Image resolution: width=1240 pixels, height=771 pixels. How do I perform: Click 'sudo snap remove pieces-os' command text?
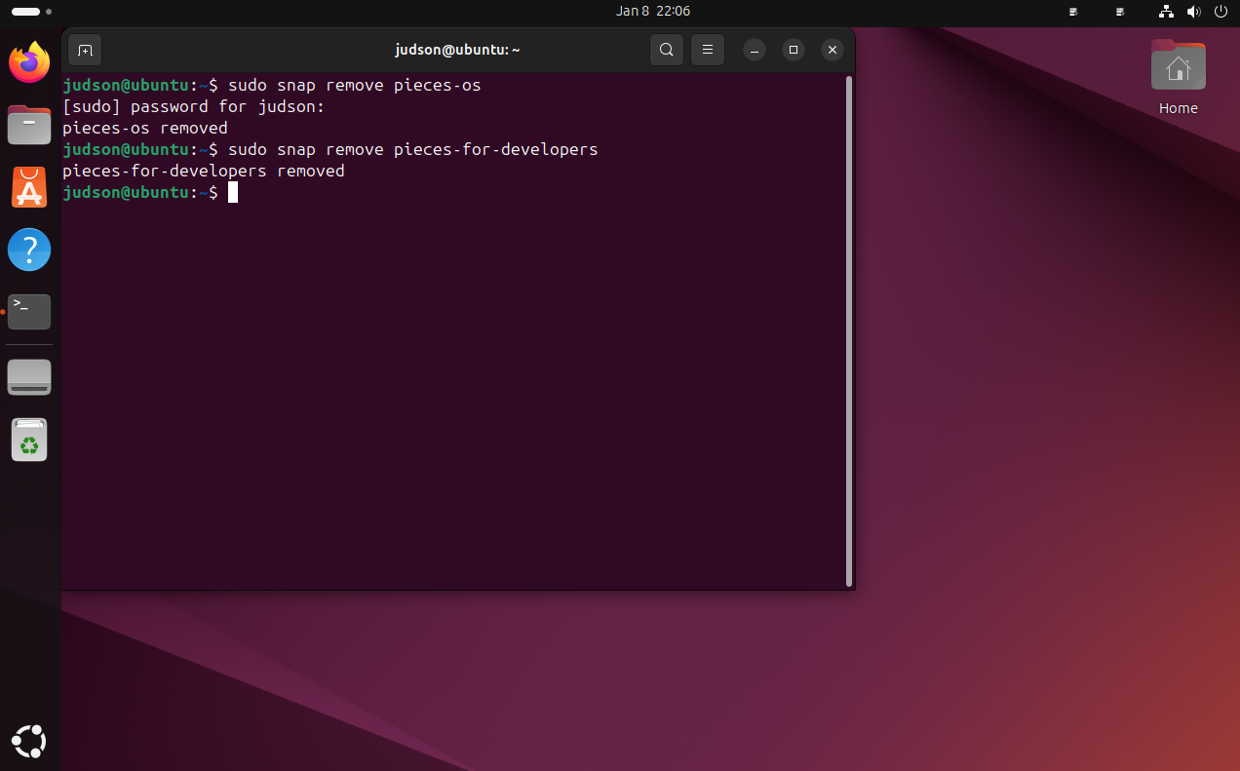[355, 85]
